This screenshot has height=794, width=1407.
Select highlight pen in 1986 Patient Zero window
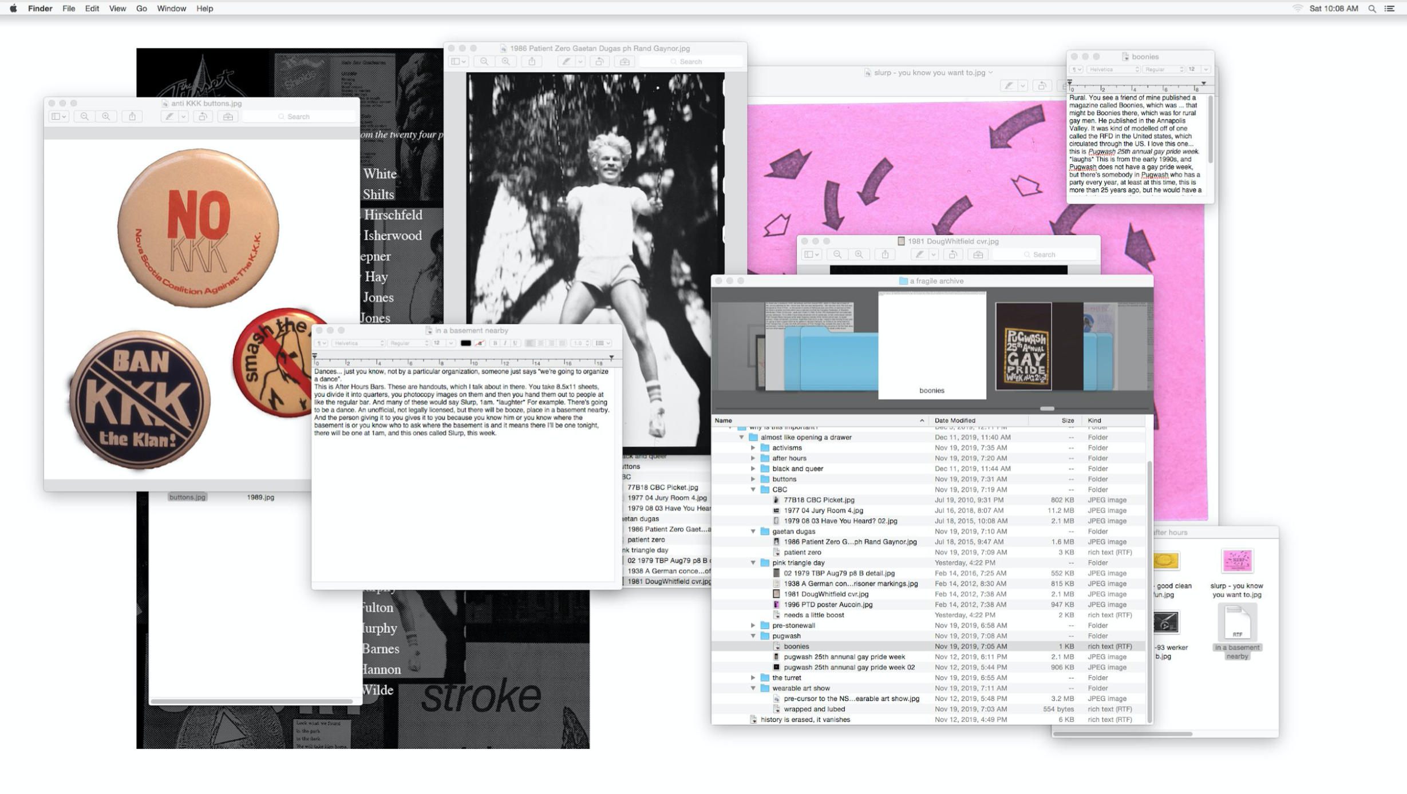pyautogui.click(x=566, y=61)
